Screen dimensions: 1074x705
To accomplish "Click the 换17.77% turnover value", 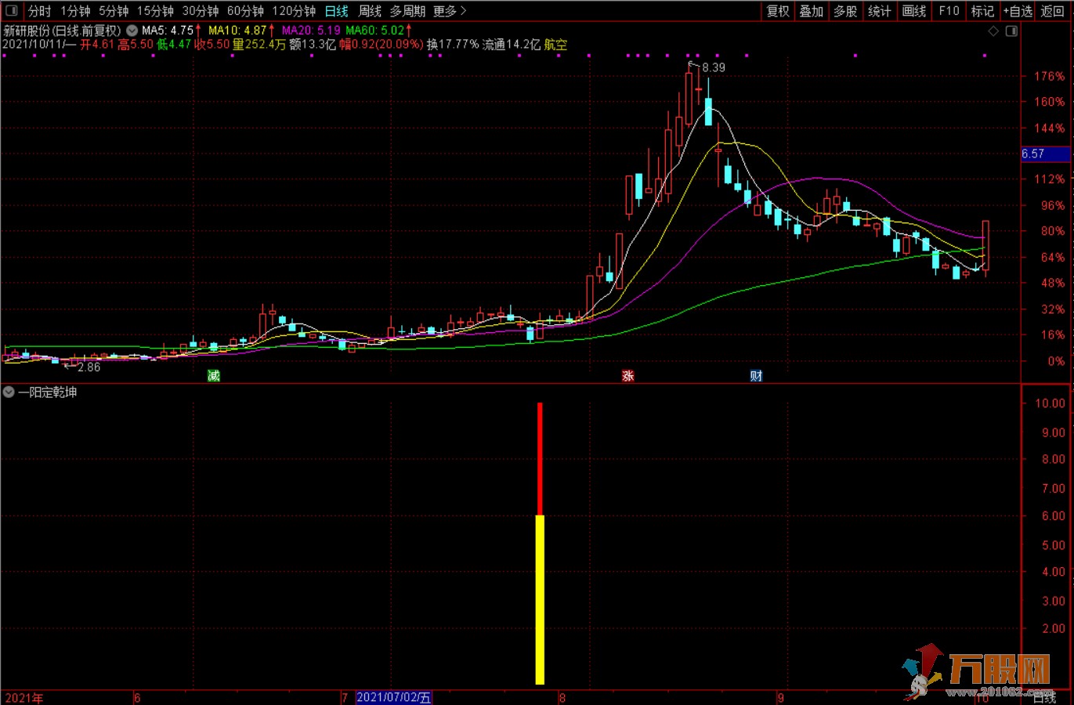I will (453, 45).
